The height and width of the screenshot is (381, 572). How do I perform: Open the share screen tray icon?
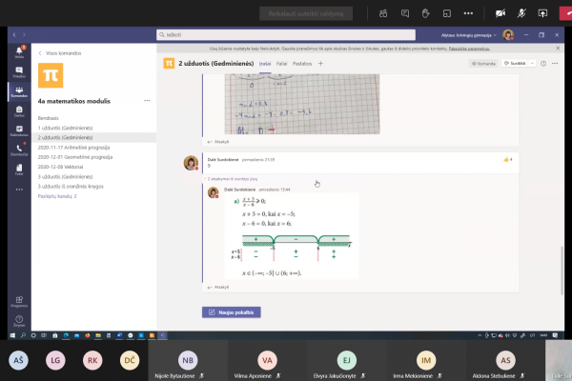pyautogui.click(x=542, y=13)
